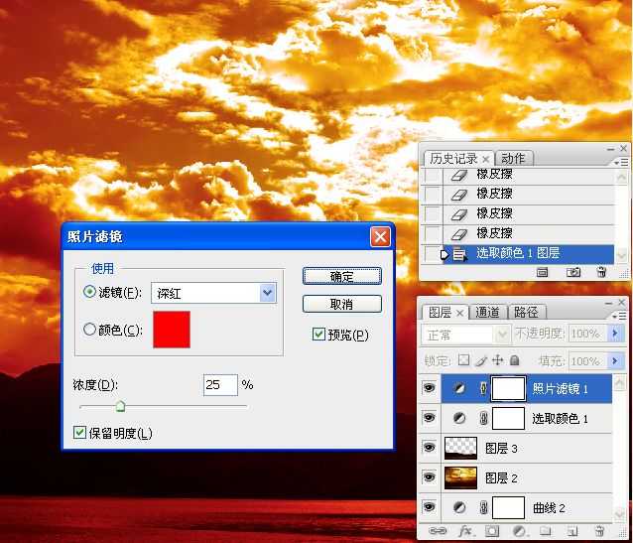
Task: Click the 浓度 slider handle
Action: 120,406
